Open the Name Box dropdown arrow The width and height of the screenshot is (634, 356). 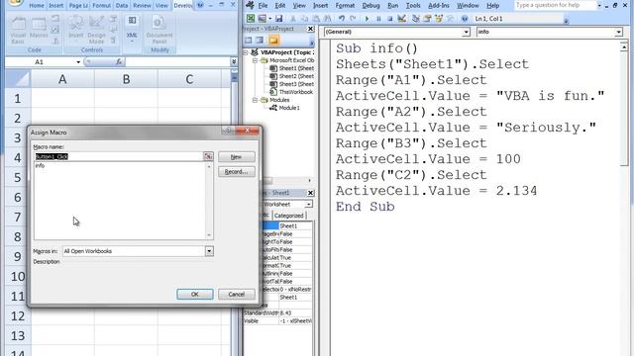pyautogui.click(x=78, y=62)
